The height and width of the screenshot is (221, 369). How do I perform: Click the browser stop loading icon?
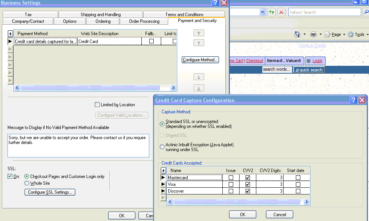(x=281, y=12)
